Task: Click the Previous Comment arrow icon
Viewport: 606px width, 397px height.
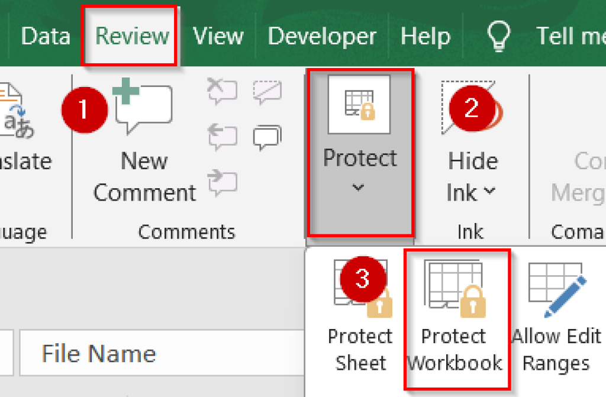Action: point(222,136)
